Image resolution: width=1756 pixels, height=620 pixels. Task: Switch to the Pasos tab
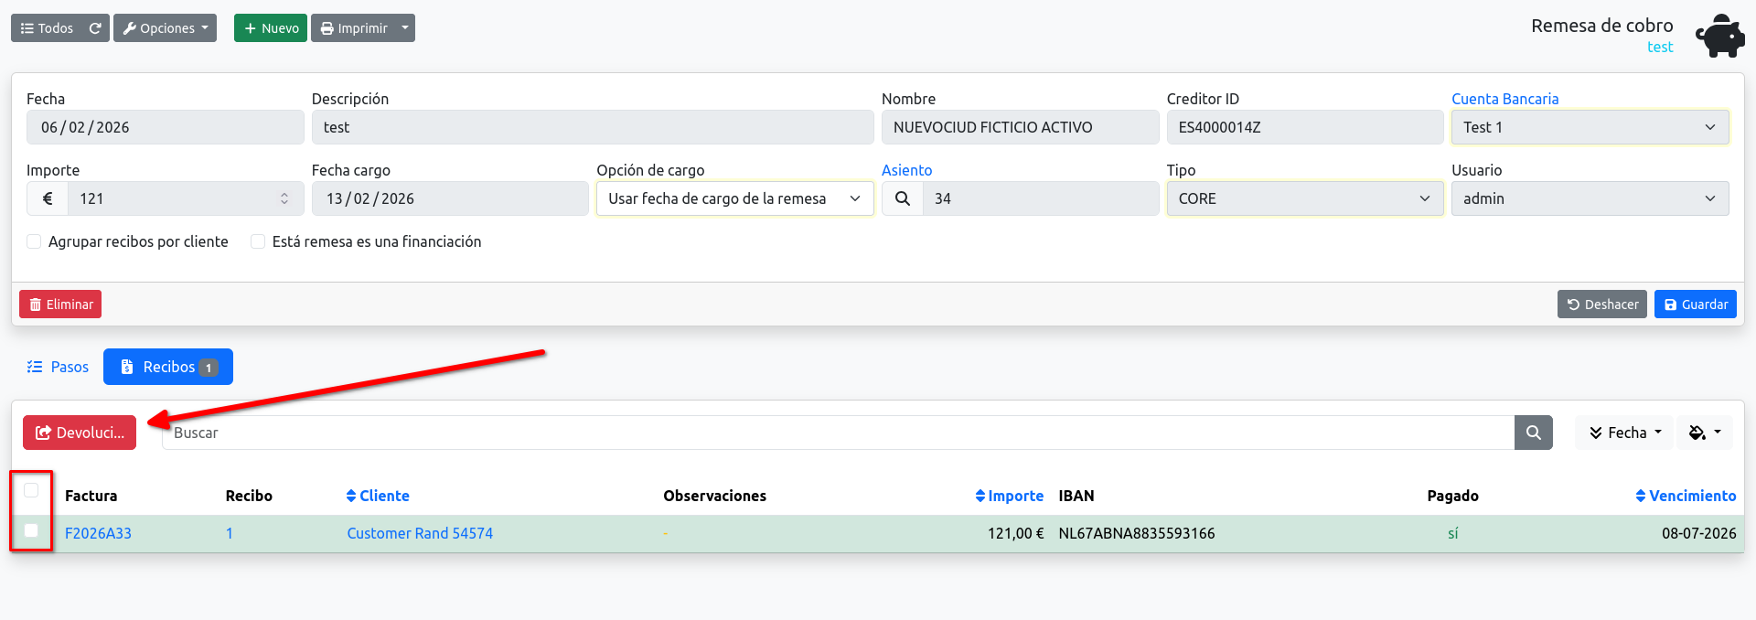(58, 367)
